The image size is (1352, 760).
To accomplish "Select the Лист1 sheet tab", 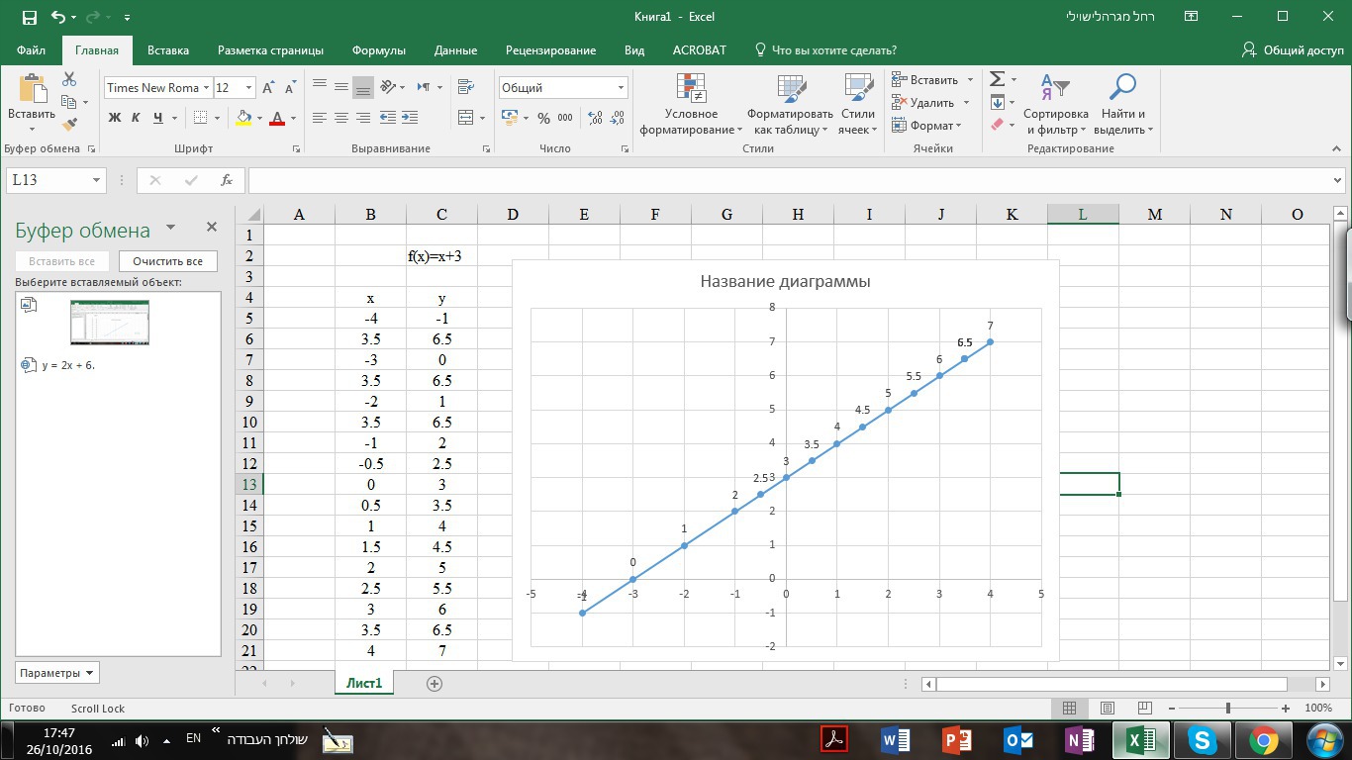I will tap(364, 684).
